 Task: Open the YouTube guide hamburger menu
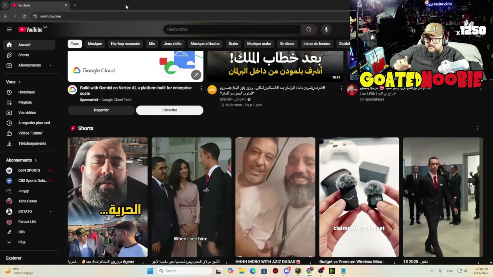pos(9,29)
